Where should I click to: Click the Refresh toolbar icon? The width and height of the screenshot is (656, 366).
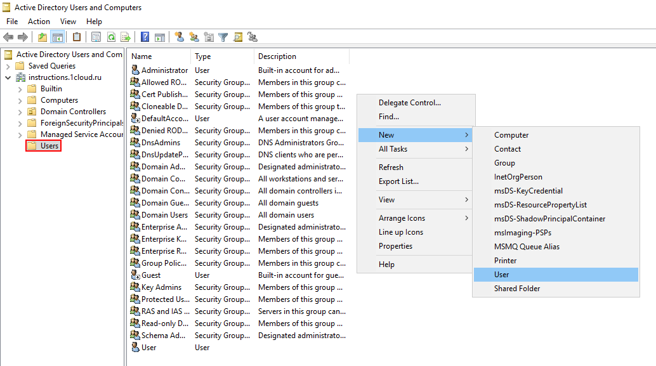click(111, 37)
